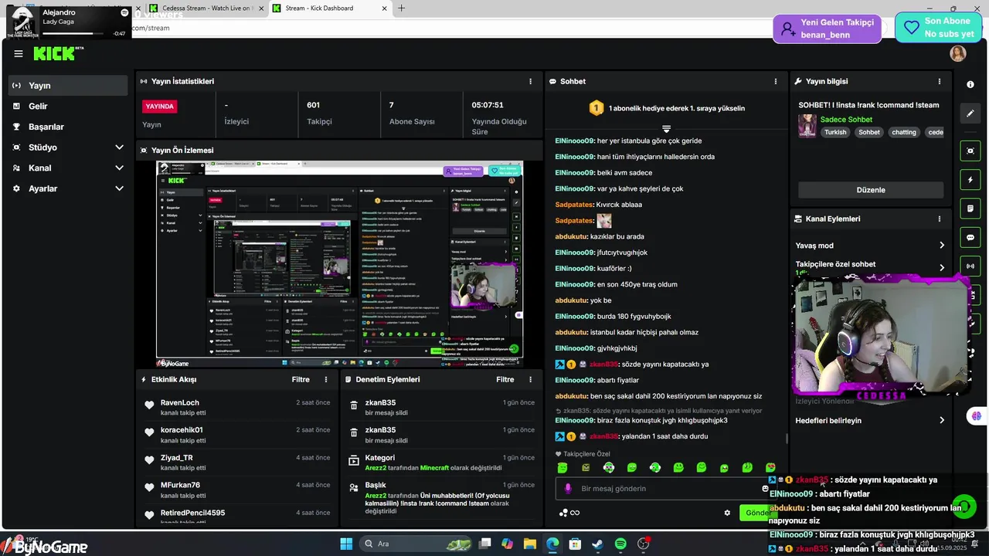Expand the Ayarlar sidebar section
Image resolution: width=989 pixels, height=556 pixels.
119,188
